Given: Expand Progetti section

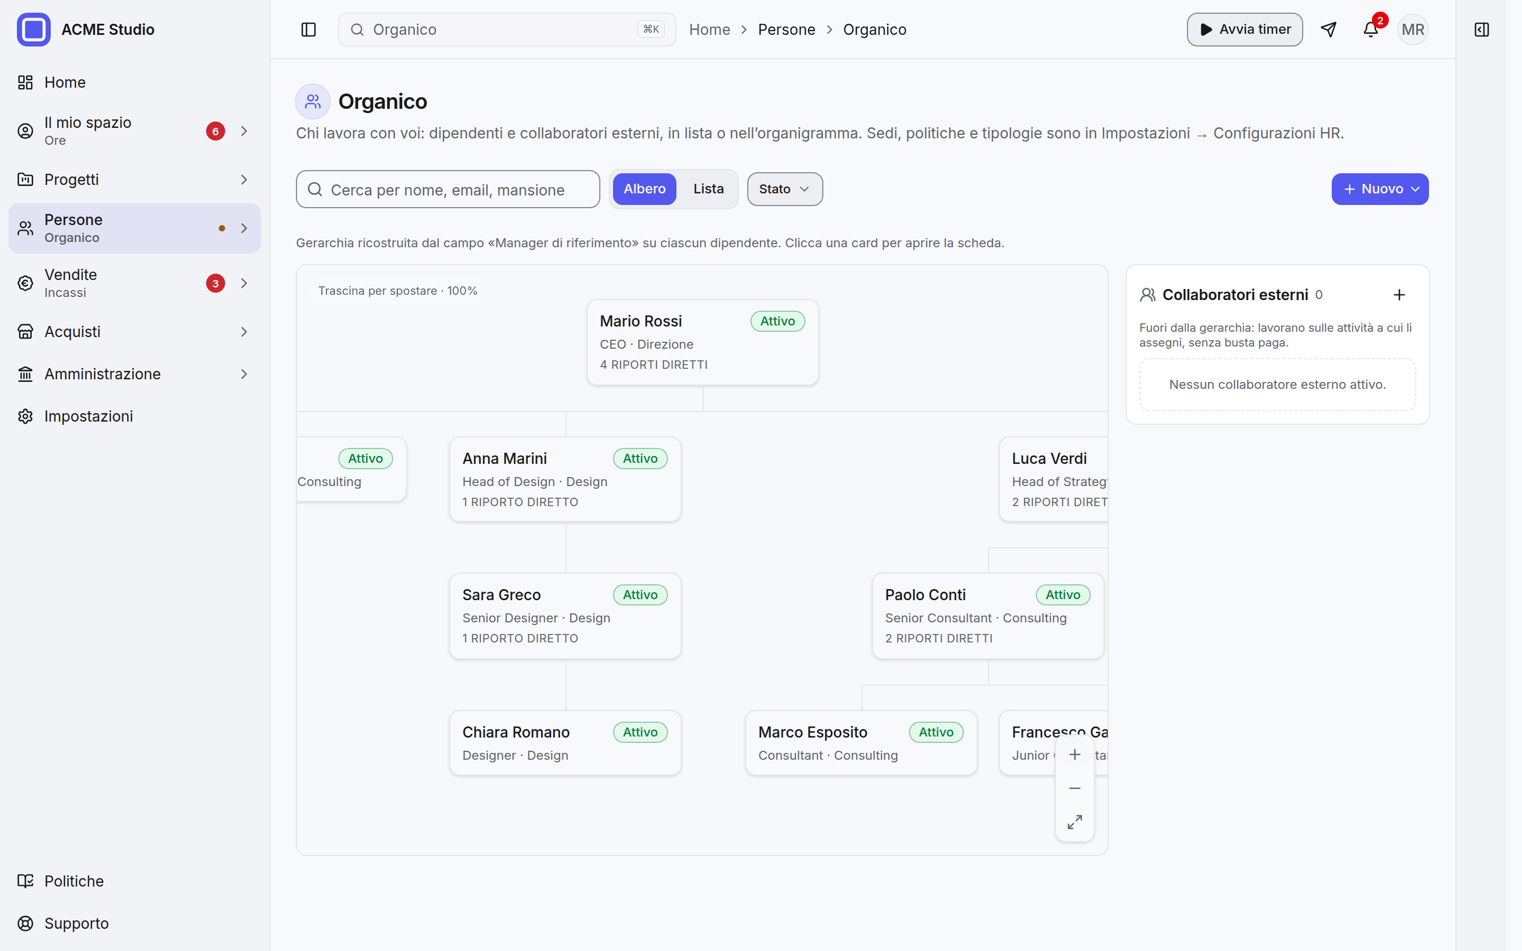Looking at the screenshot, I should point(244,180).
